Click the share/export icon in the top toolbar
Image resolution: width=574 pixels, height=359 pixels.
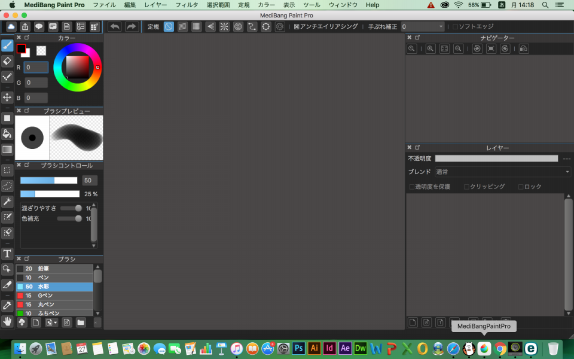(x=25, y=26)
